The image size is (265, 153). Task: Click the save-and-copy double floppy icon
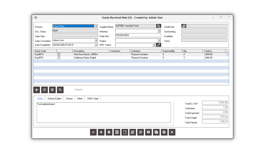(x=156, y=132)
